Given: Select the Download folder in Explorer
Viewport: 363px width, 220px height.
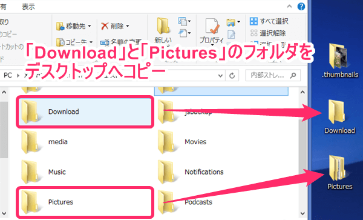Looking at the screenshot, I should pyautogui.click(x=85, y=112).
